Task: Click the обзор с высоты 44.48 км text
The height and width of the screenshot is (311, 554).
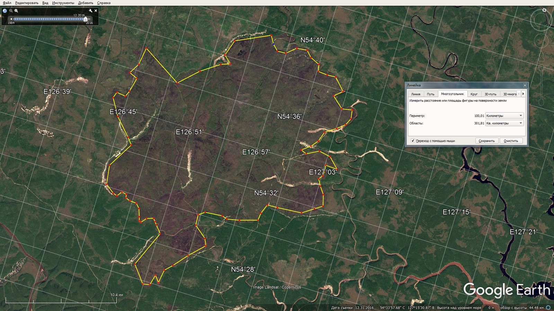Action: pyautogui.click(x=522, y=308)
